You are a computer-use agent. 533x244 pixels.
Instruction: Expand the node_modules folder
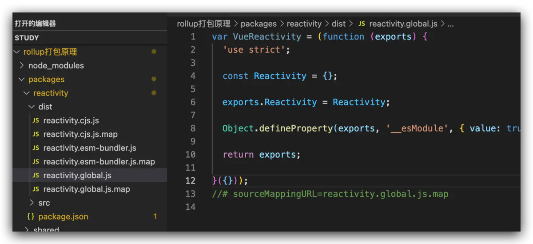pyautogui.click(x=22, y=65)
